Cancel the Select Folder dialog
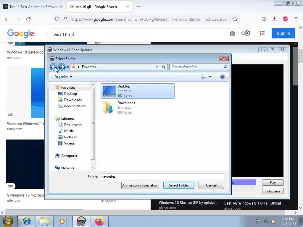303x227 pixels. point(211,185)
